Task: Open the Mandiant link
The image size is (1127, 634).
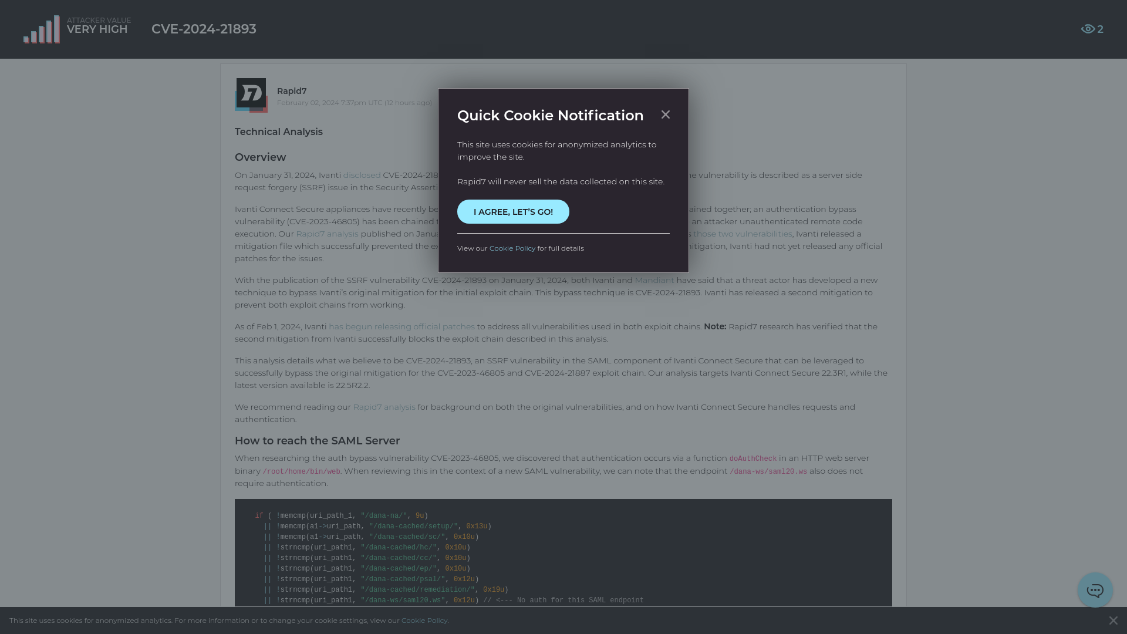Action: pyautogui.click(x=654, y=280)
